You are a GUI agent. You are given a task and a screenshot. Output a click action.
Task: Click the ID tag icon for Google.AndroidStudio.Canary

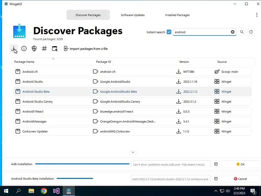pyautogui.click(x=95, y=101)
